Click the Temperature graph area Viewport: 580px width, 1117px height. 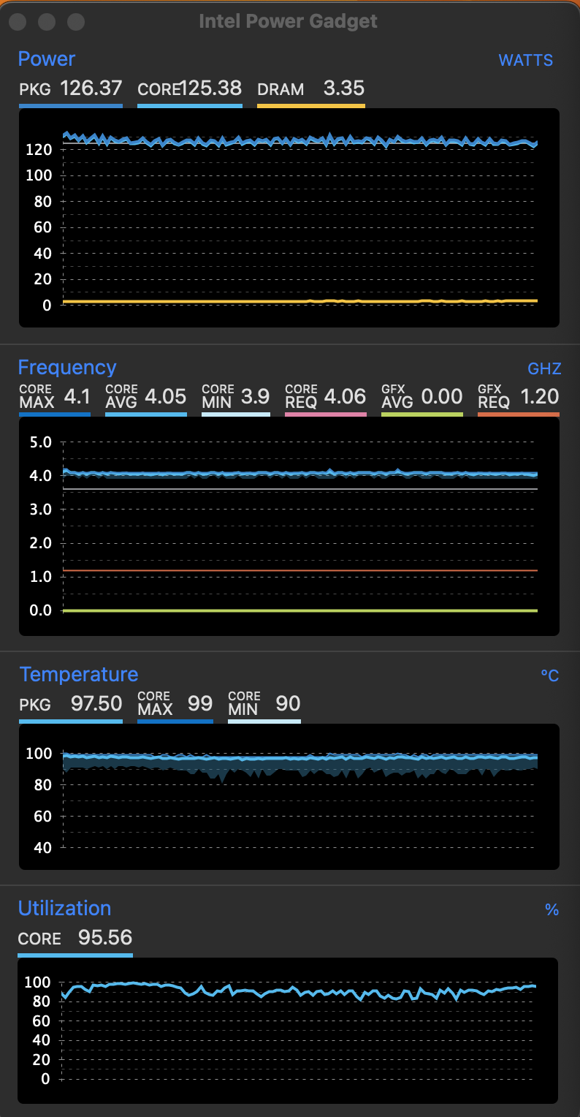point(289,797)
